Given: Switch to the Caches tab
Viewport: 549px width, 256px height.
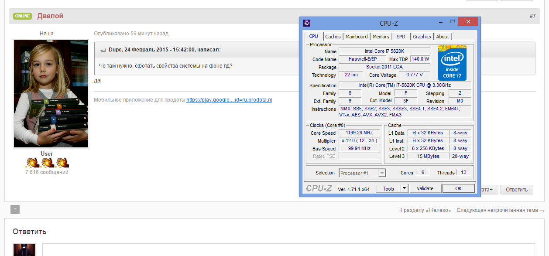Looking at the screenshot, I should coord(333,37).
